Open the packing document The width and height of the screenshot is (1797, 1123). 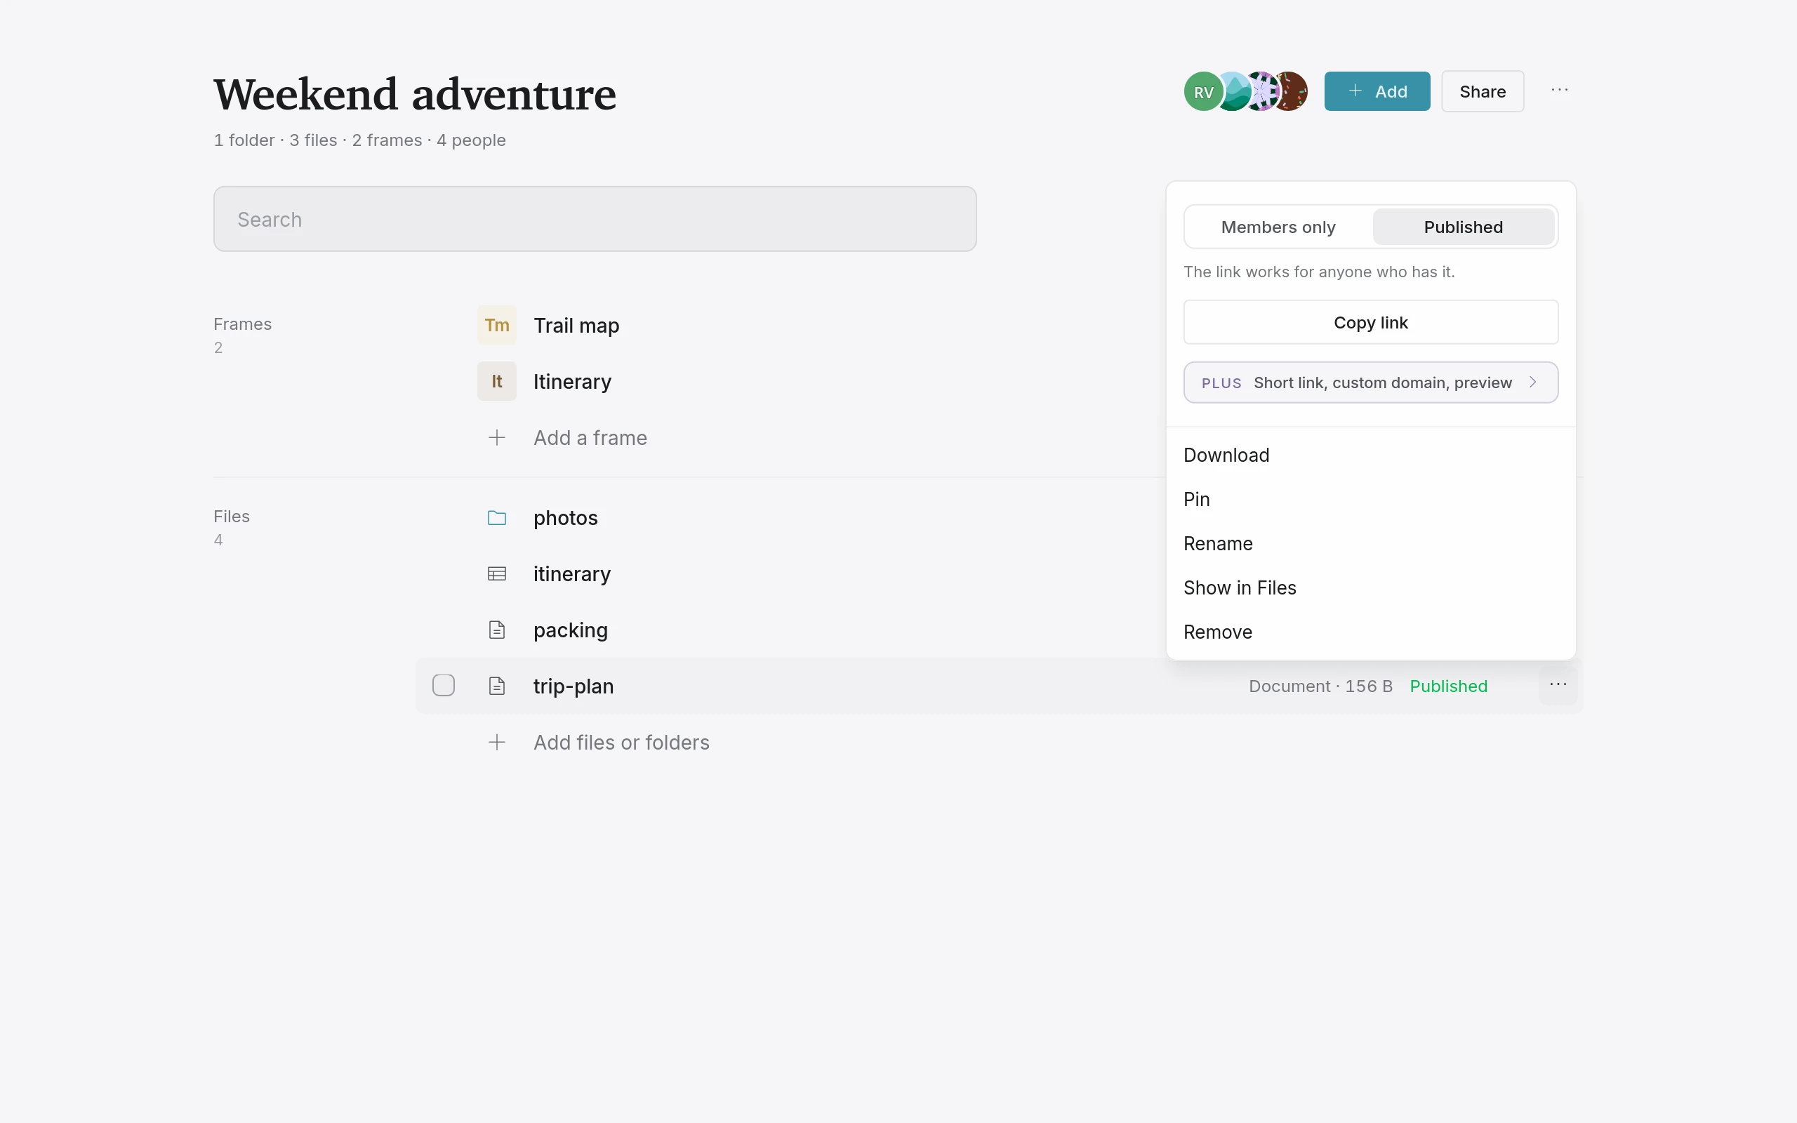tap(570, 630)
